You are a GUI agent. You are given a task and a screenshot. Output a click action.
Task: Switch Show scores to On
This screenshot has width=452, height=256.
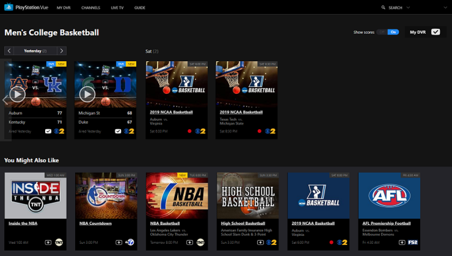click(393, 32)
